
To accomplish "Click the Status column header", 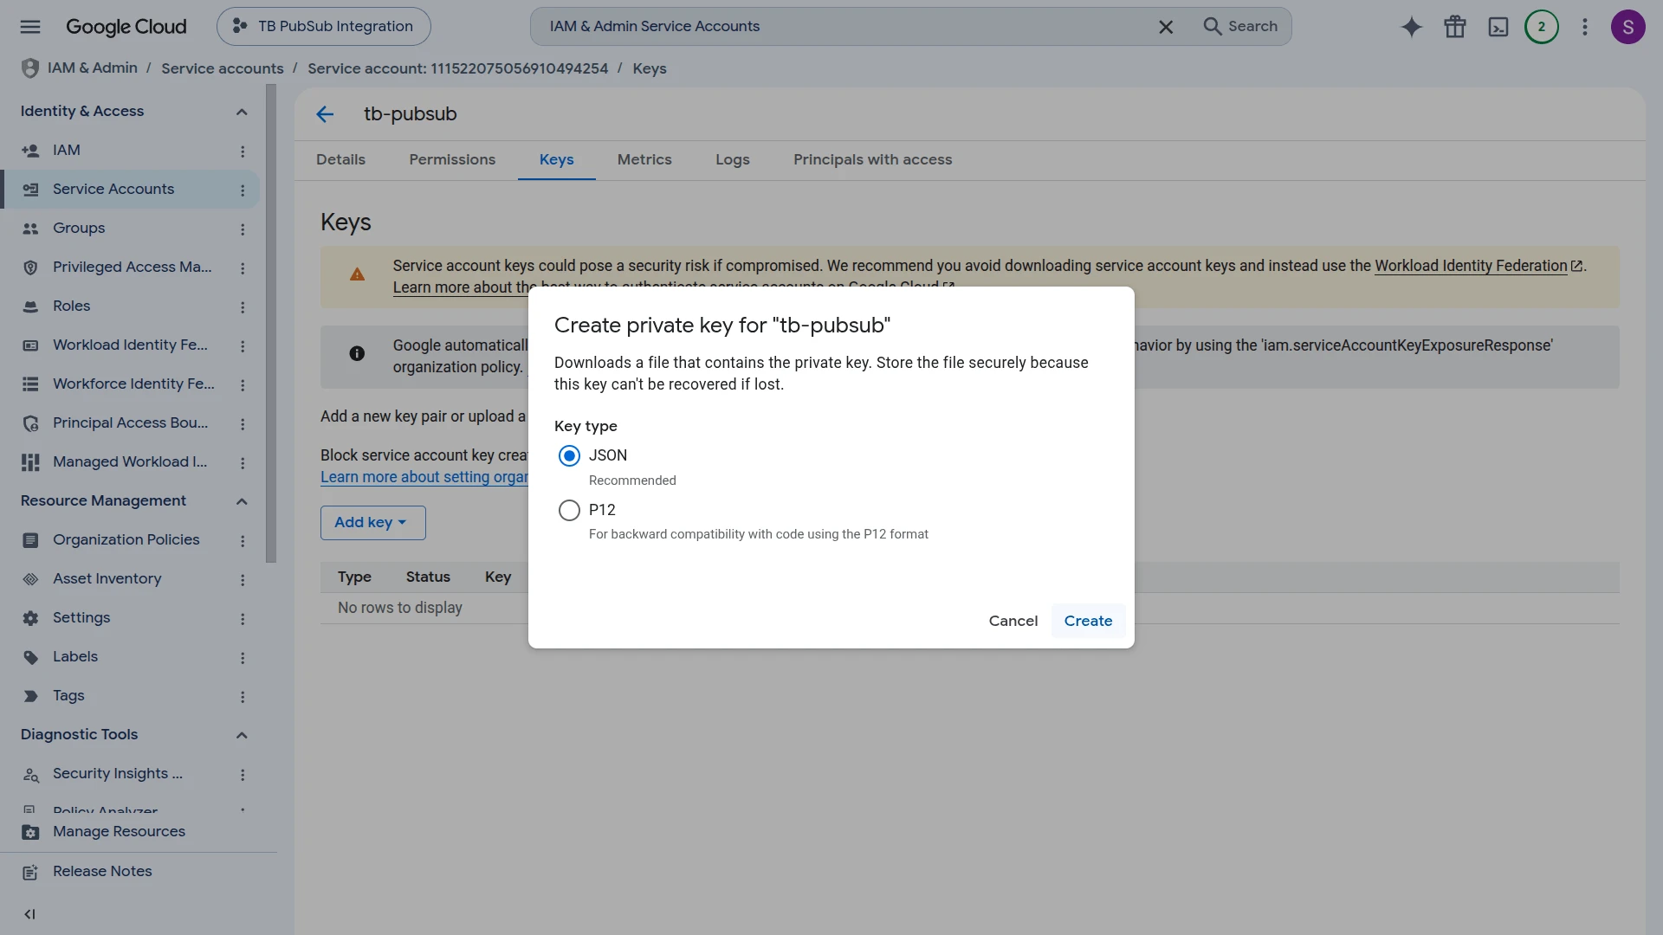I will point(428,577).
